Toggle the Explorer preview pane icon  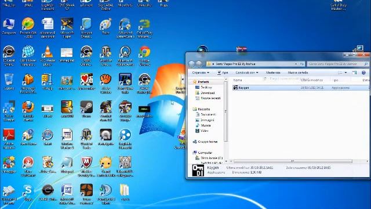tap(354, 73)
